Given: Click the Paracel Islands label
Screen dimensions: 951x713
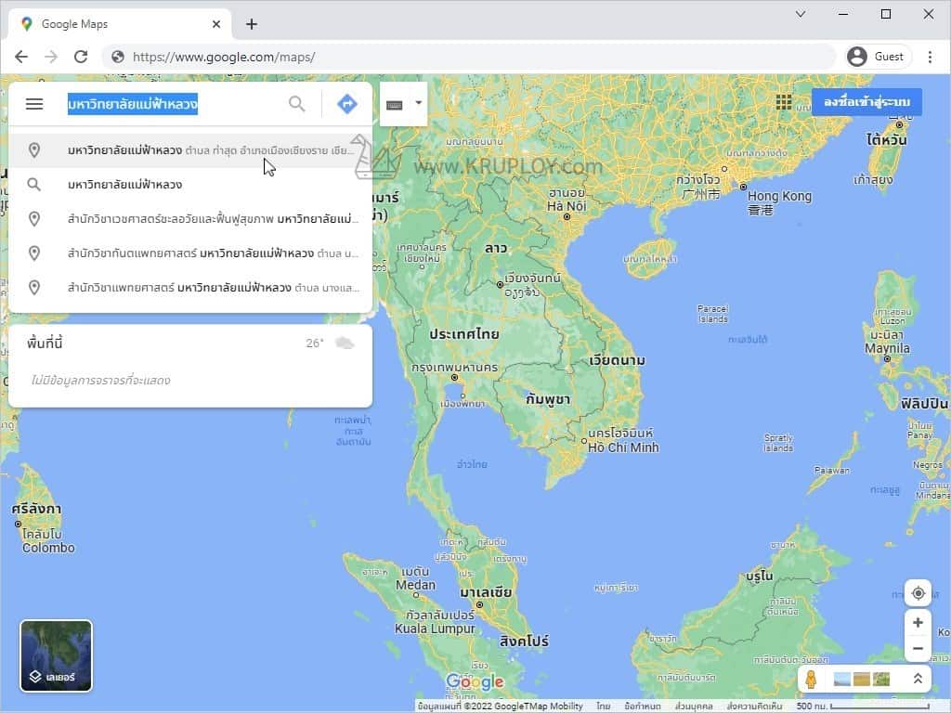Looking at the screenshot, I should (x=712, y=314).
